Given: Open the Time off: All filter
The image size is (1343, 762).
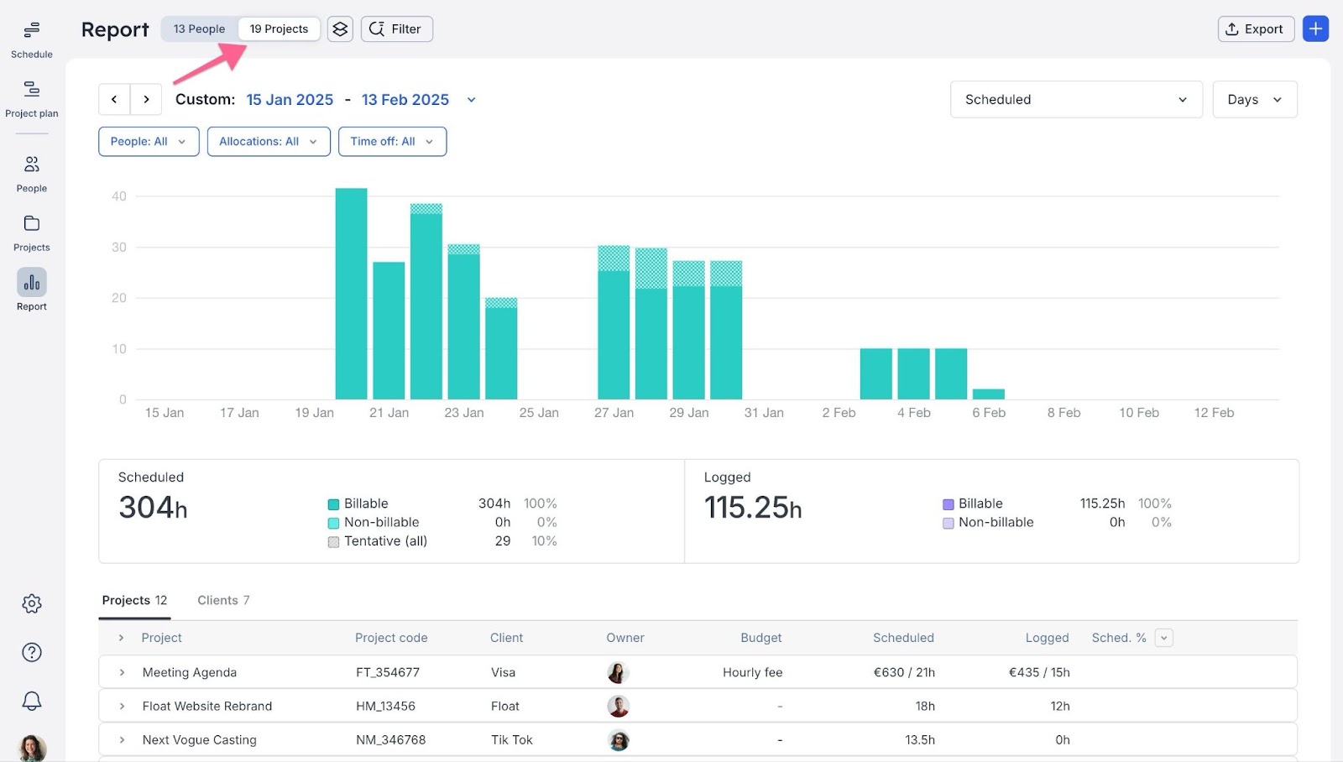Looking at the screenshot, I should [392, 142].
